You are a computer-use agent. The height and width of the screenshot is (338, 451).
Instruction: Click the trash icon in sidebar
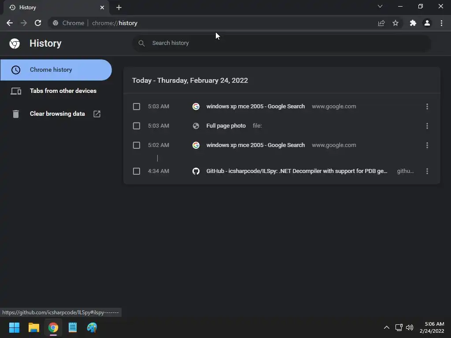coord(16,114)
